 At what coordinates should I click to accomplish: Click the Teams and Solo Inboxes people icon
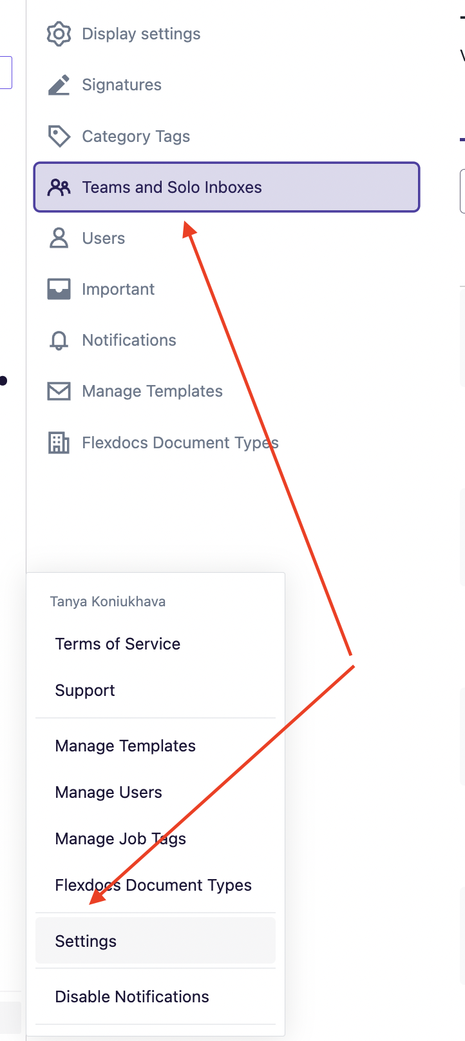pyautogui.click(x=59, y=187)
